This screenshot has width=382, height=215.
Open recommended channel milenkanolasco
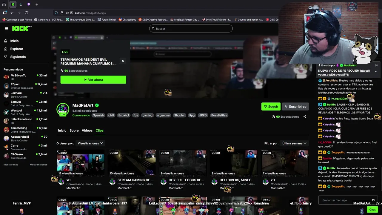pos(25,121)
